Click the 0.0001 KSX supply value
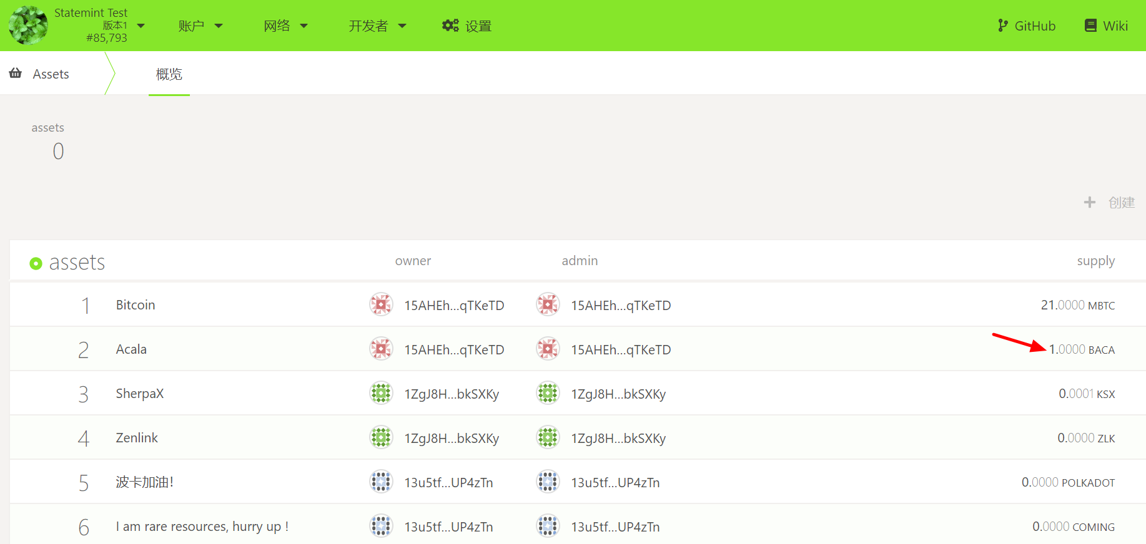This screenshot has height=544, width=1146. tap(1087, 394)
